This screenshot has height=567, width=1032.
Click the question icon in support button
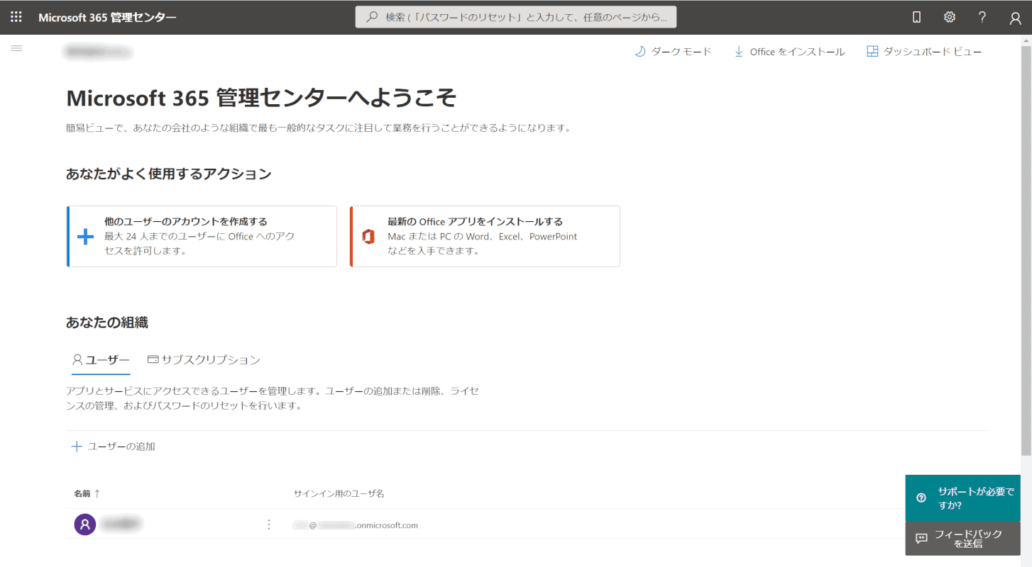coord(921,498)
